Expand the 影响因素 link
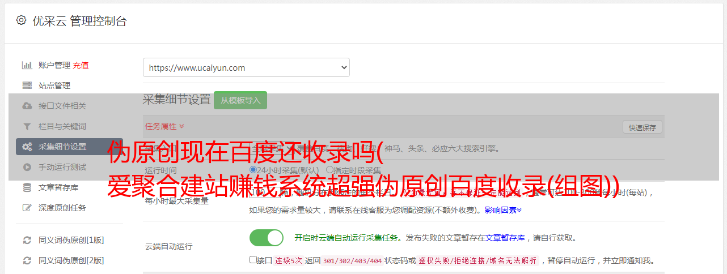 pos(503,210)
